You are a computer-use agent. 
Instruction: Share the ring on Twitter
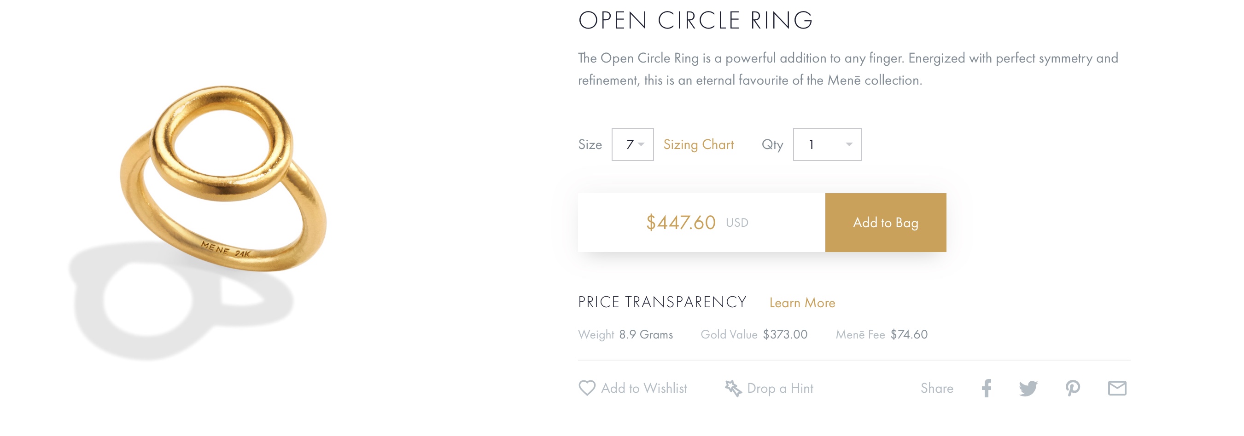(x=1028, y=388)
